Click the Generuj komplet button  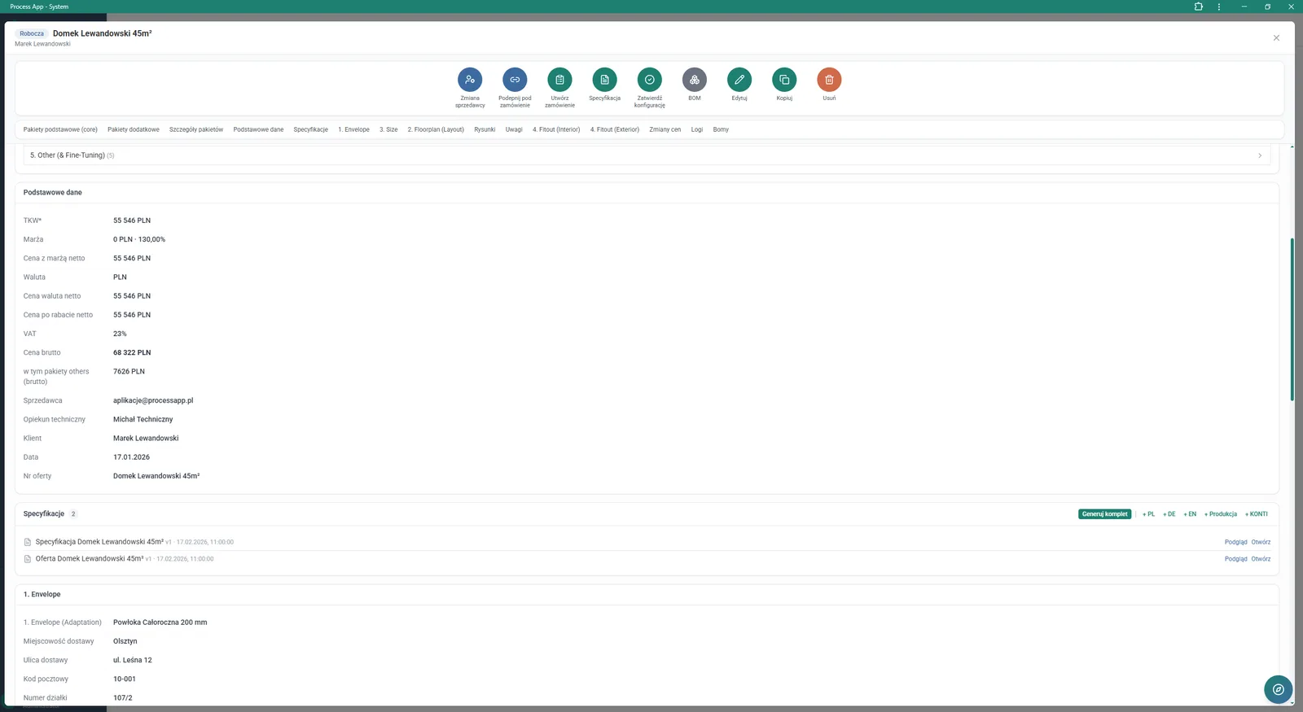pos(1105,514)
